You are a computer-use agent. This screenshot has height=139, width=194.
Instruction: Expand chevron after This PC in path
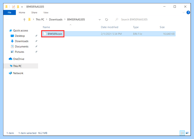(47, 19)
